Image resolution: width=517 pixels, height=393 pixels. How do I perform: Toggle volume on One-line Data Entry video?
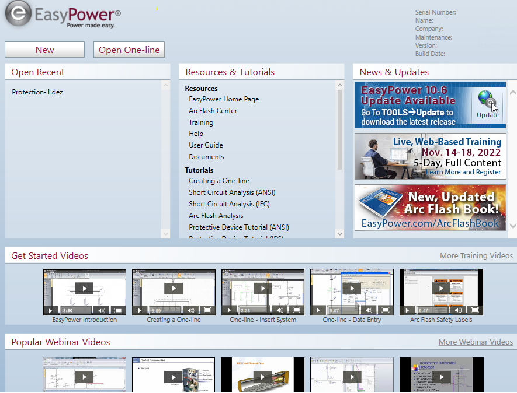click(369, 310)
